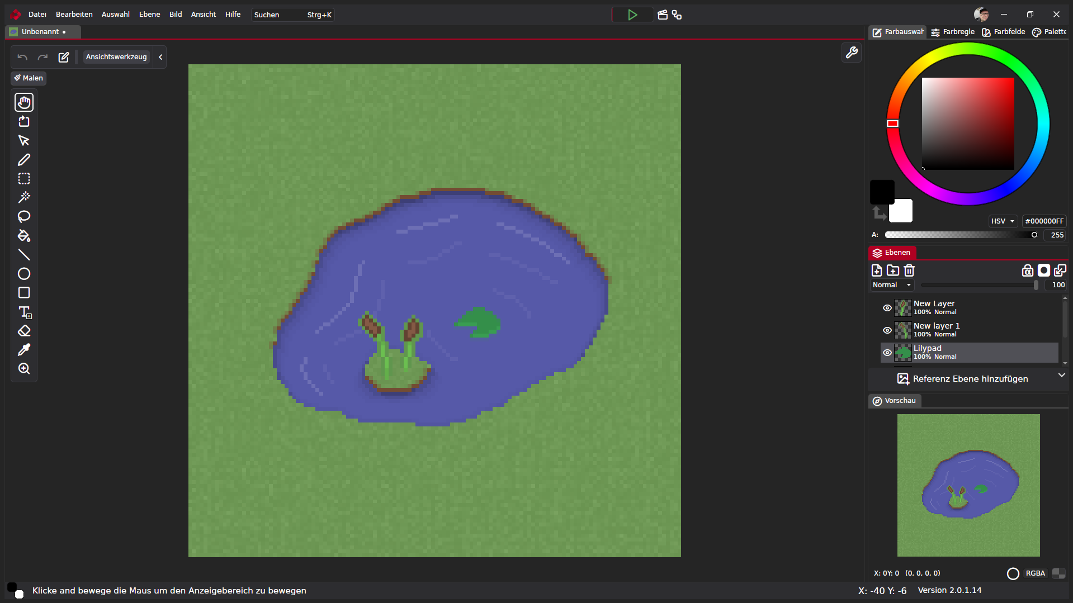1073x603 pixels.
Task: Open the Normal blend mode dropdown
Action: pos(892,285)
